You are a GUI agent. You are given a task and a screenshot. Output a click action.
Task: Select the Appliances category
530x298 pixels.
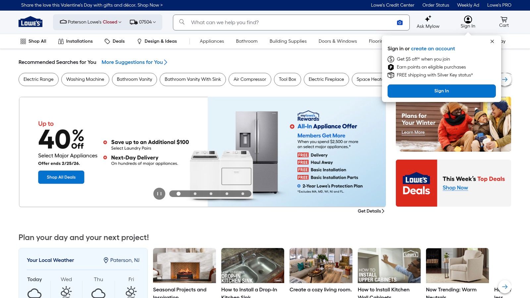212,41
